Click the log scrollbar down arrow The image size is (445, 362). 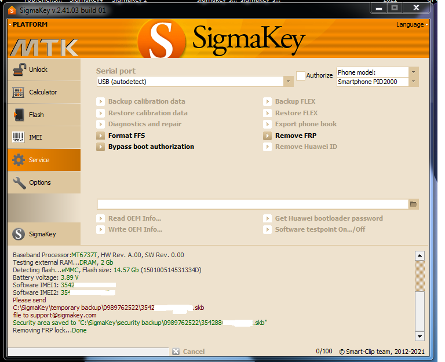click(420, 337)
